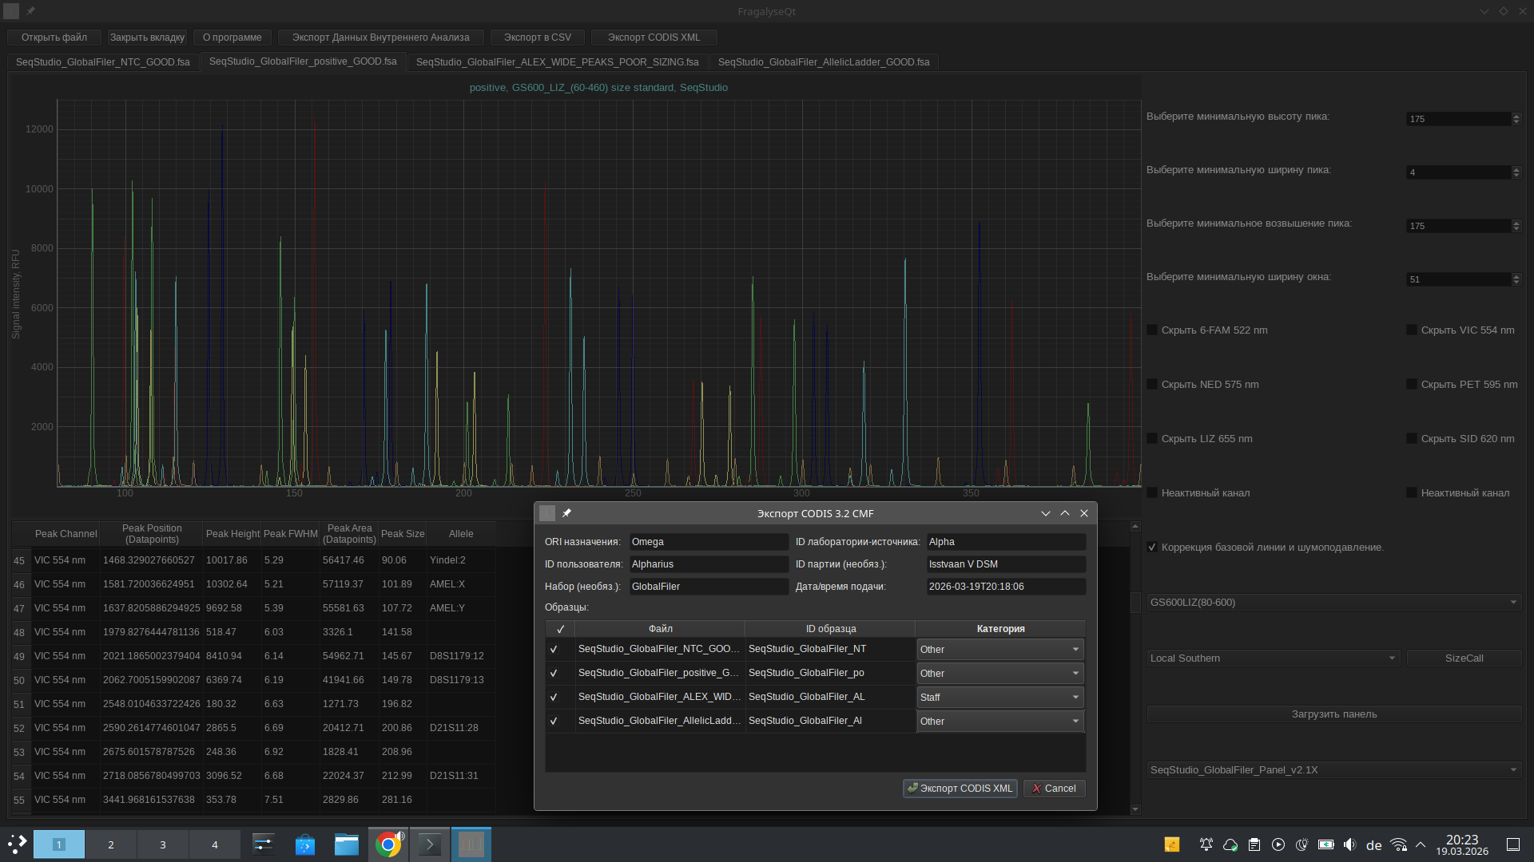Open the Экспорт в CSV menu button
The height and width of the screenshot is (862, 1534).
(x=537, y=38)
